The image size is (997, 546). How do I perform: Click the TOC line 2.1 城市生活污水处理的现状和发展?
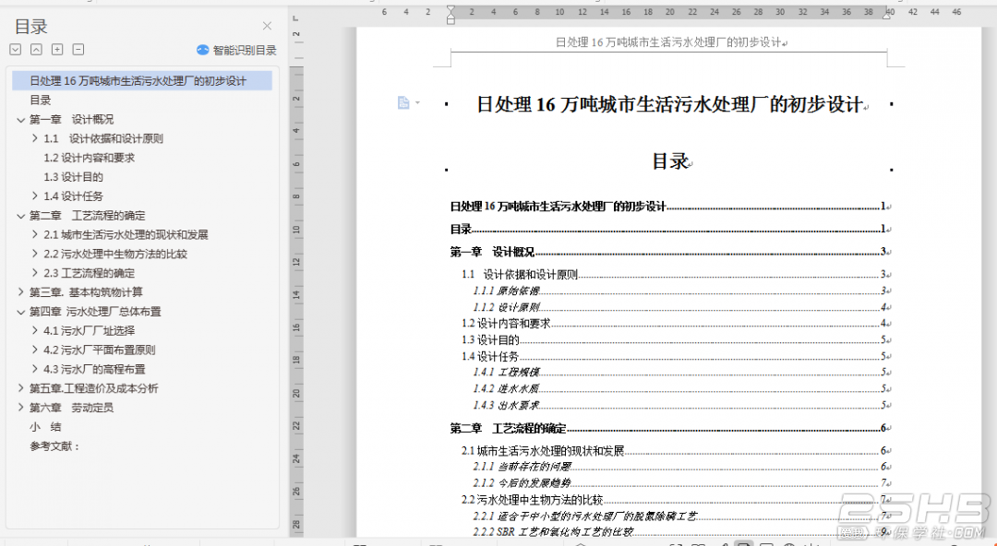(x=674, y=451)
